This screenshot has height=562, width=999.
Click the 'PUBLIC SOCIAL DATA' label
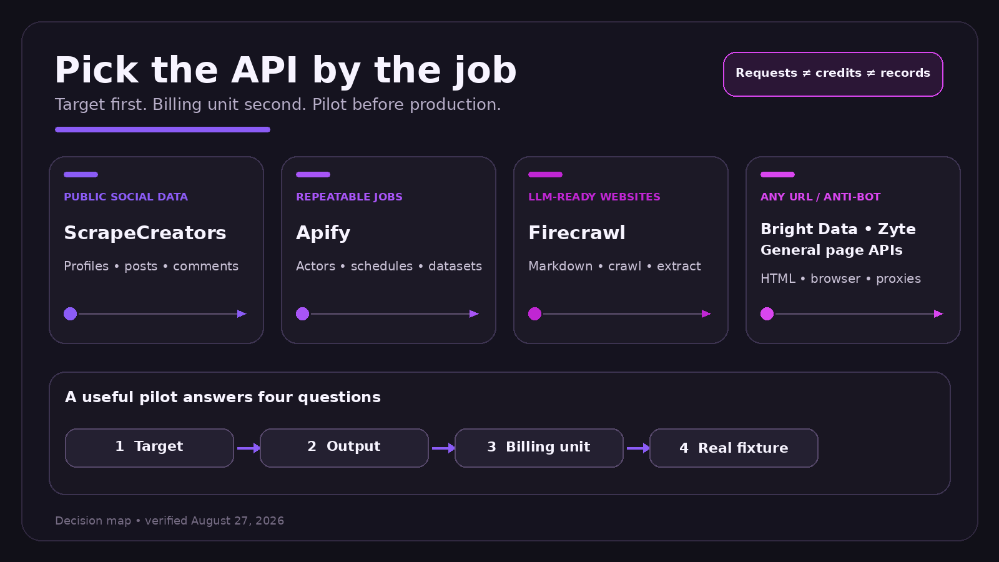[x=125, y=197]
